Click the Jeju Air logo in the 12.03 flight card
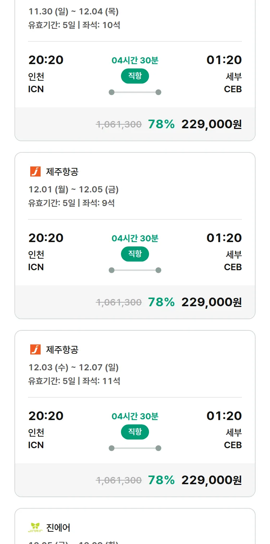 35,350
